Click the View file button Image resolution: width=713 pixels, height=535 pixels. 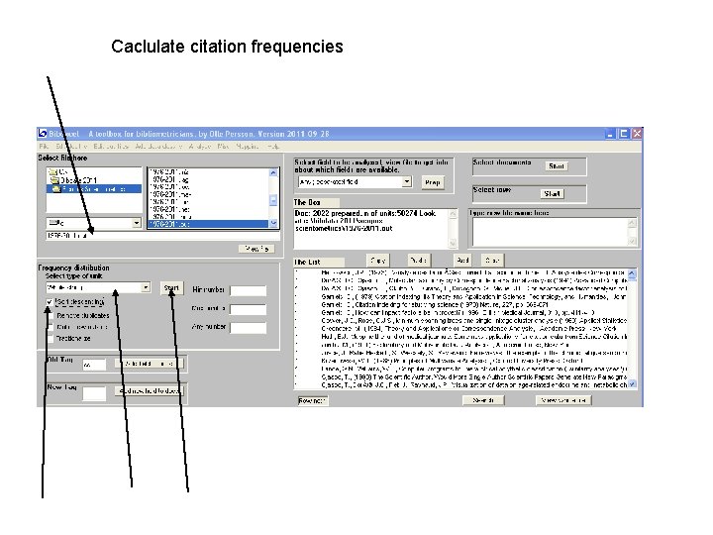pyautogui.click(x=256, y=249)
